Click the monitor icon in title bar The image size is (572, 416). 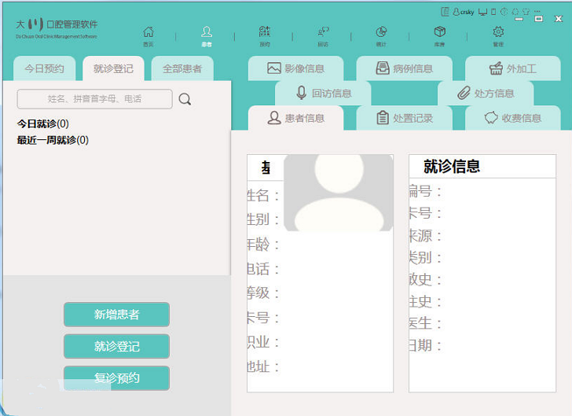point(482,12)
